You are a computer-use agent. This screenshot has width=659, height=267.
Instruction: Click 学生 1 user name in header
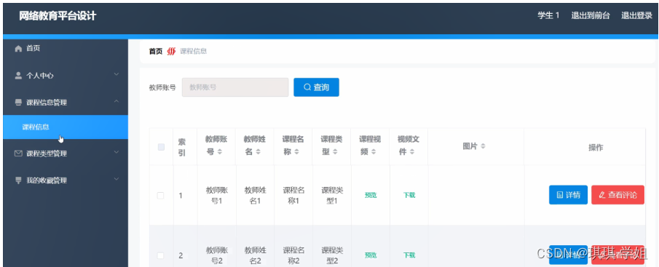tap(548, 15)
